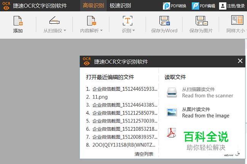Open recent file 11.png

point(97,97)
